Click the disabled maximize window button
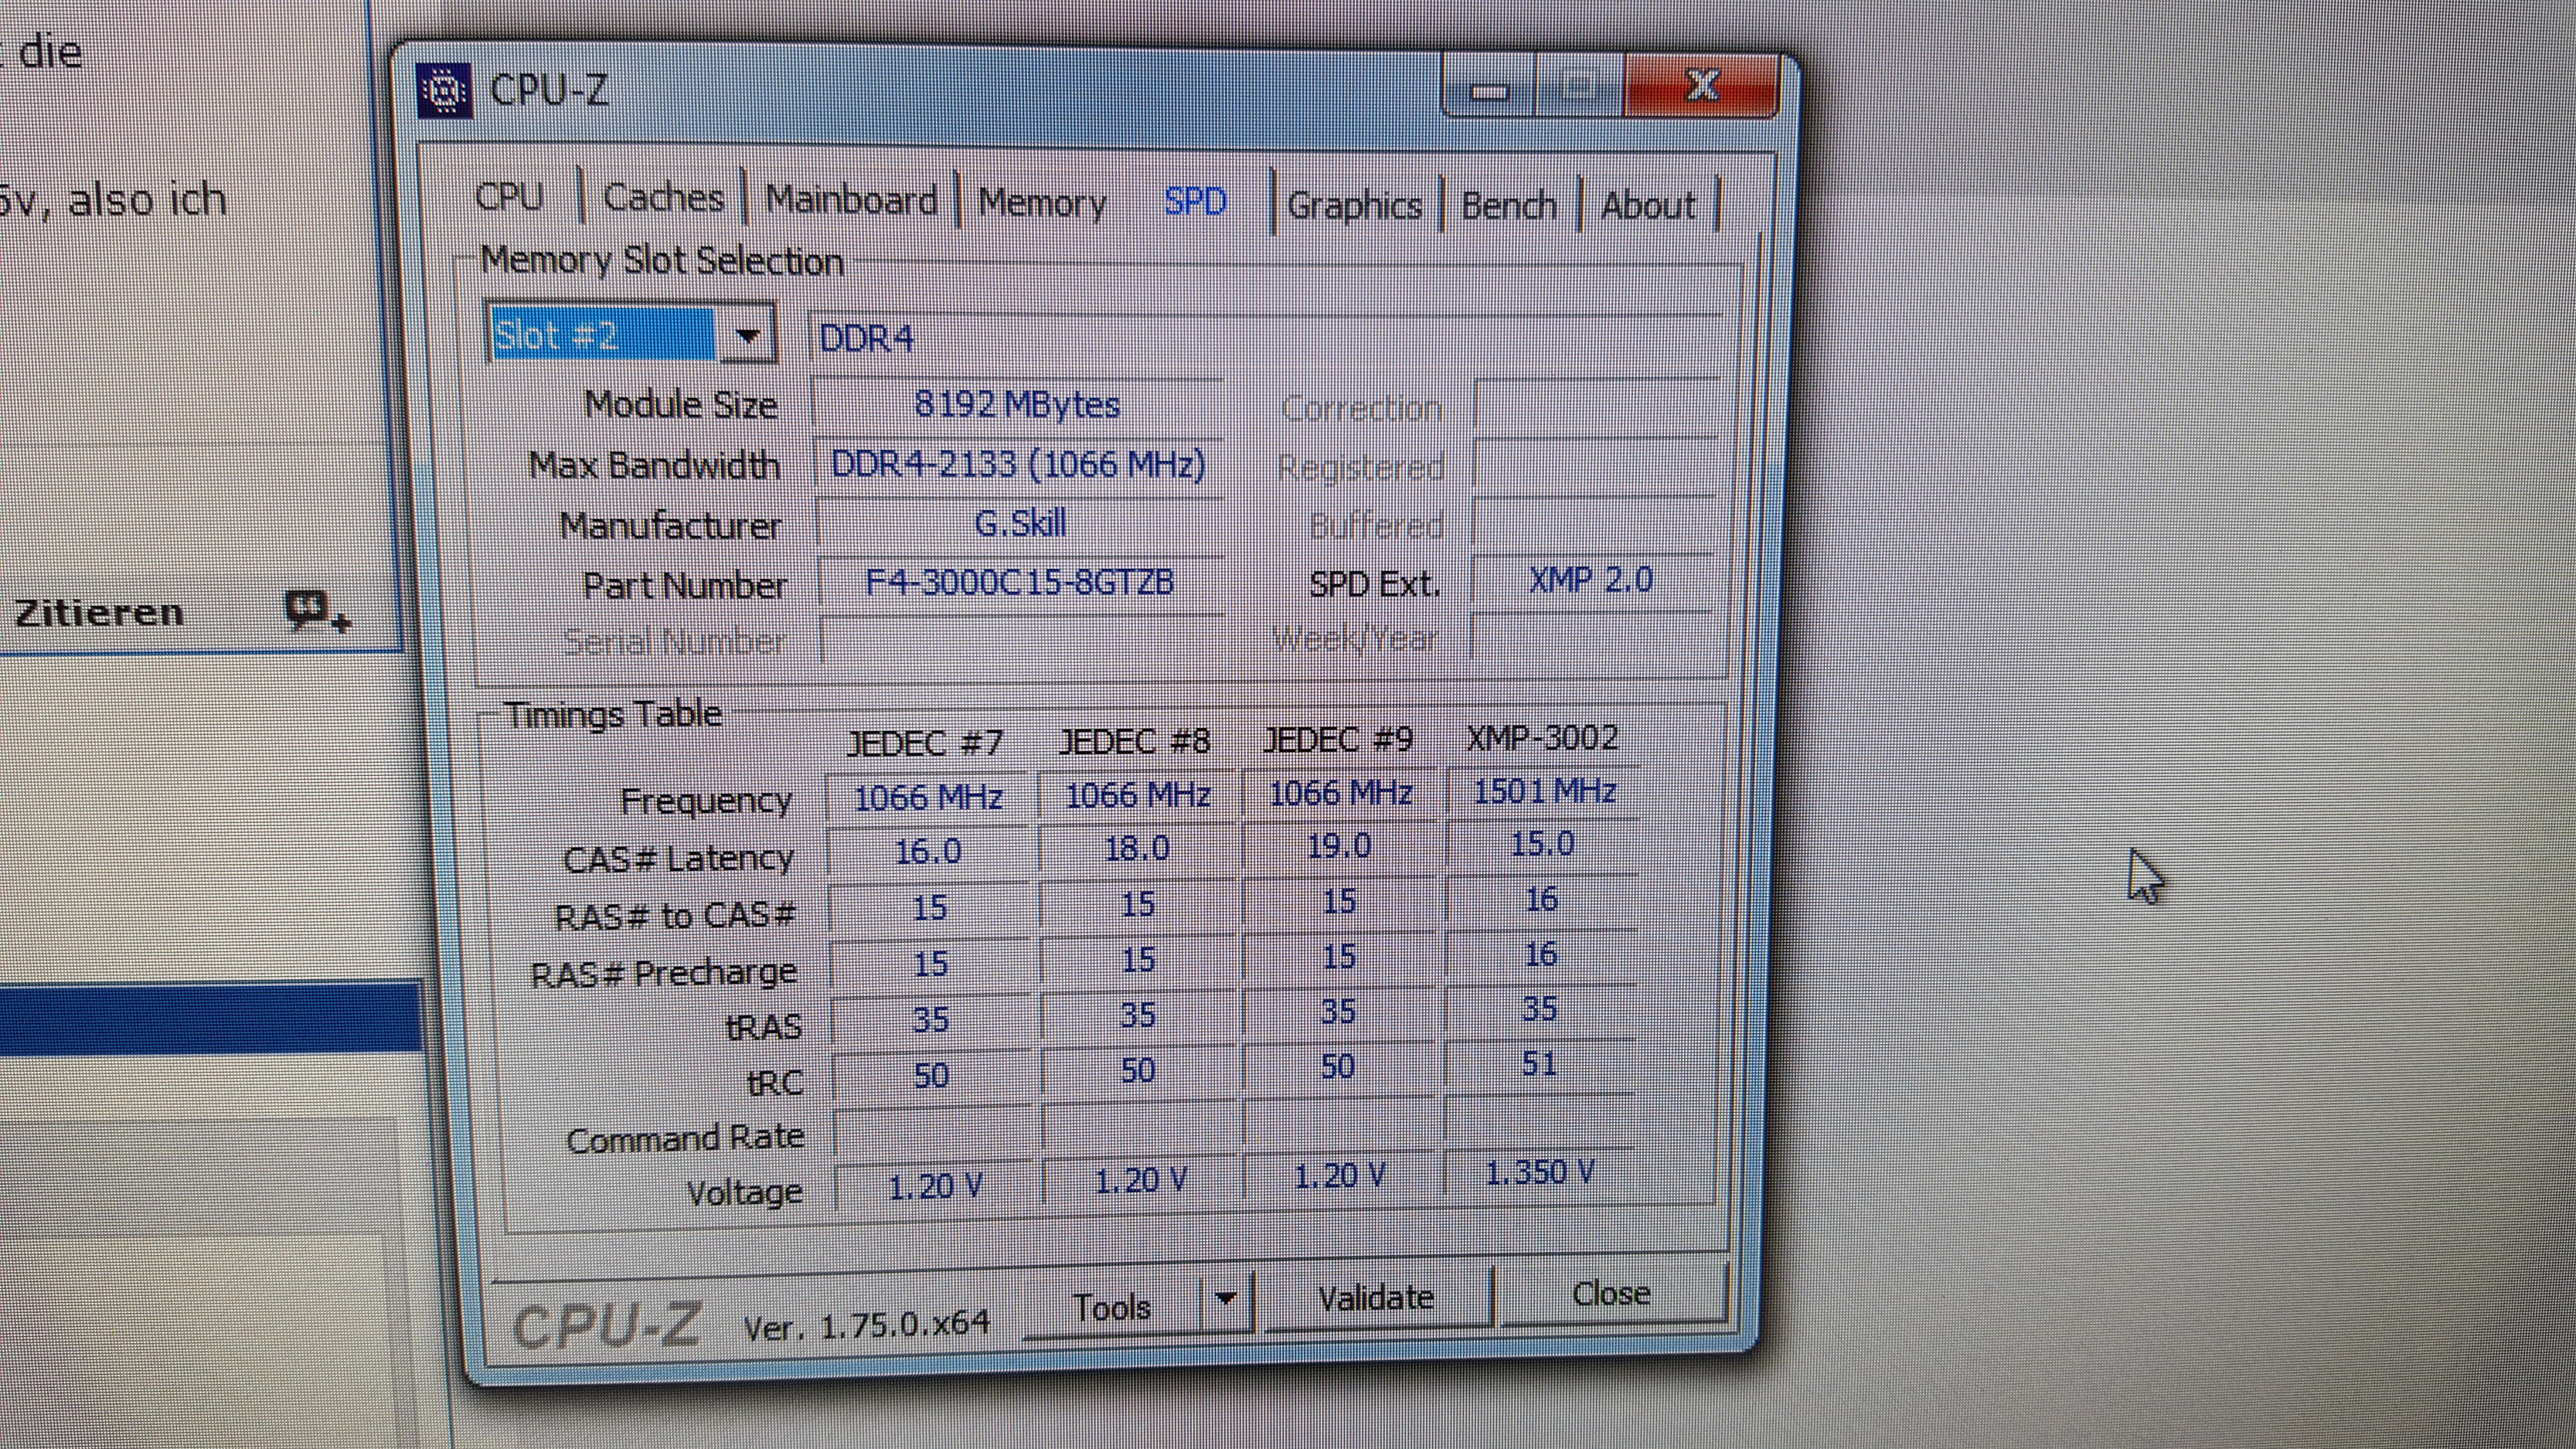Viewport: 2576px width, 1449px height. pyautogui.click(x=1580, y=88)
